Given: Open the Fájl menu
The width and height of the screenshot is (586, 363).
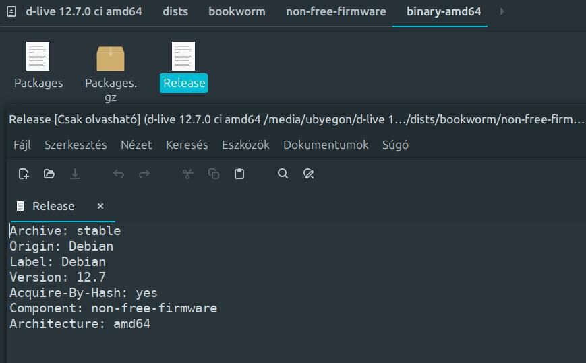Looking at the screenshot, I should point(22,145).
